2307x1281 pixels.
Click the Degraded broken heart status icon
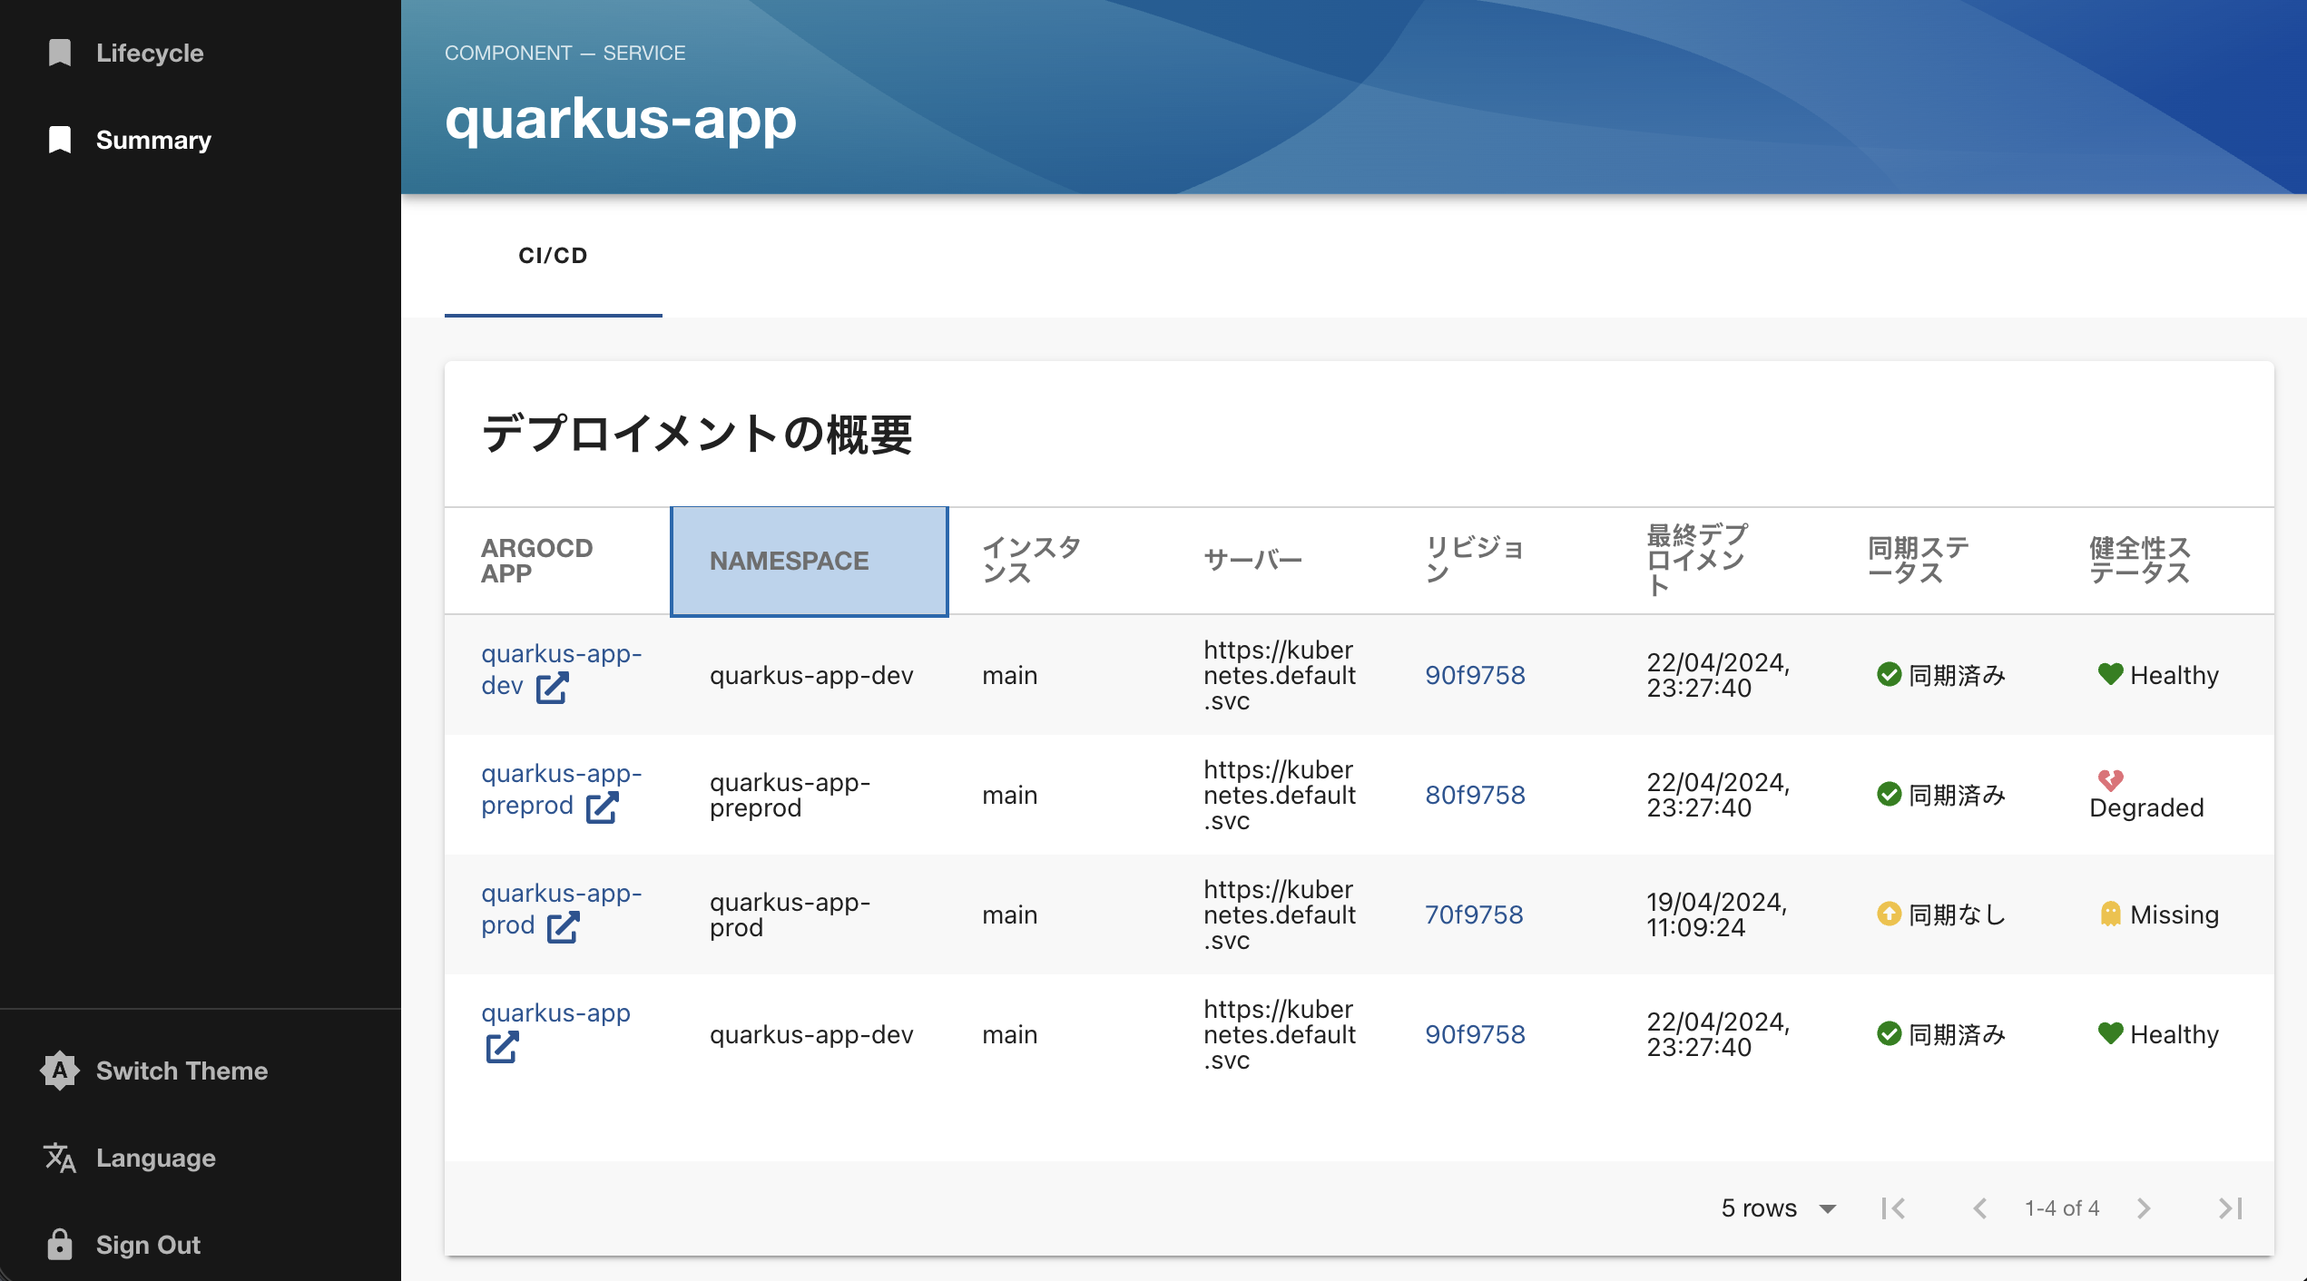(2110, 780)
